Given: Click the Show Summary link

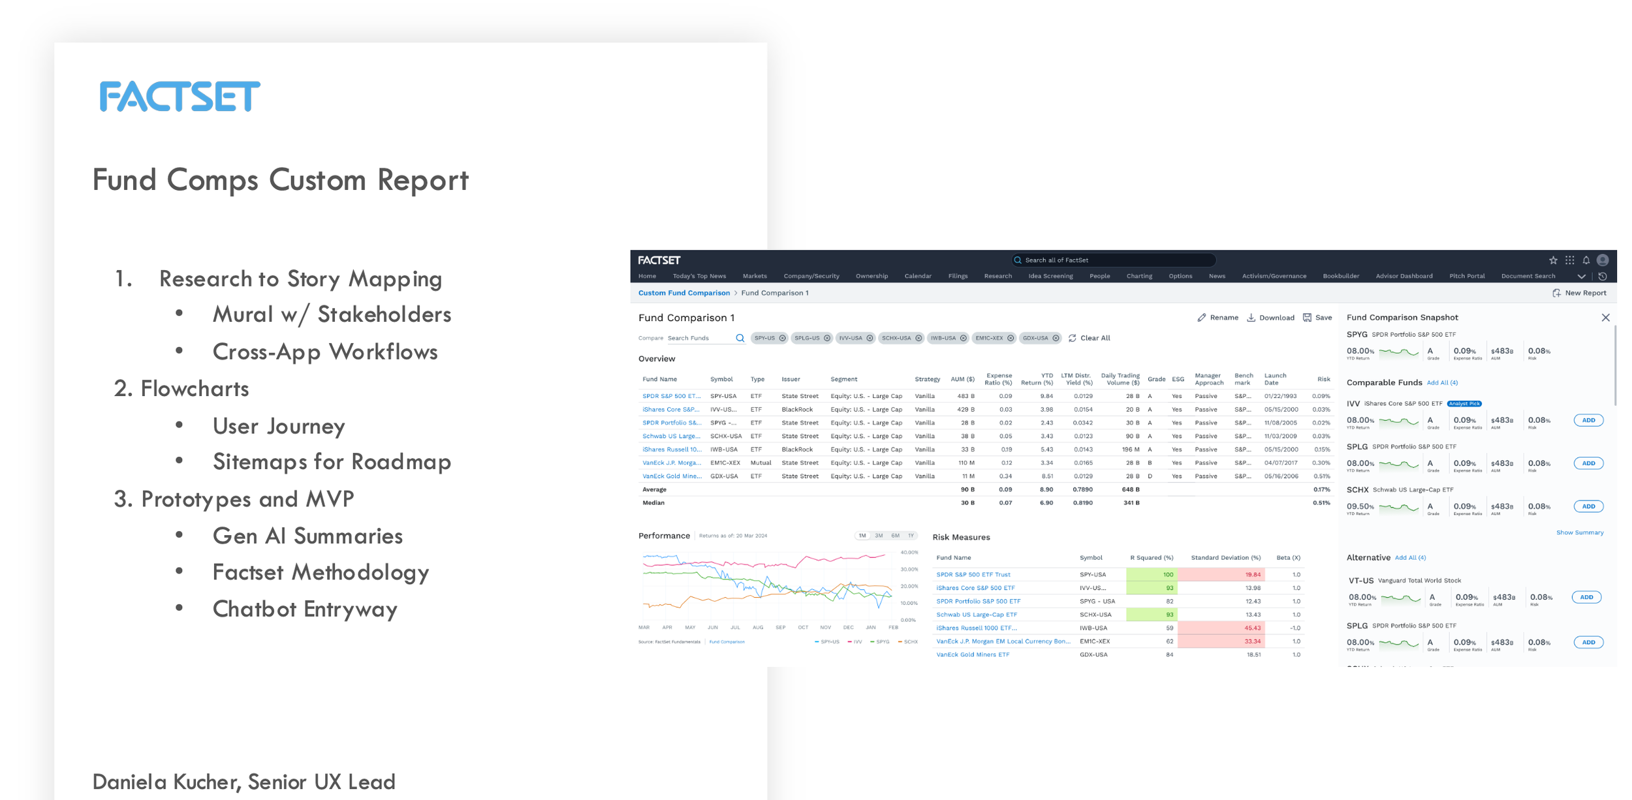Looking at the screenshot, I should [1580, 532].
